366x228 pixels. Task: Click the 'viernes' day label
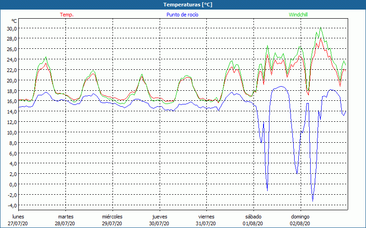206,217
